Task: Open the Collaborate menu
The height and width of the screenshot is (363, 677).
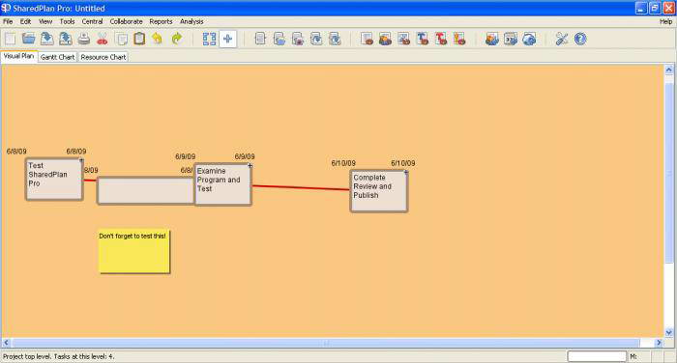Action: (126, 21)
